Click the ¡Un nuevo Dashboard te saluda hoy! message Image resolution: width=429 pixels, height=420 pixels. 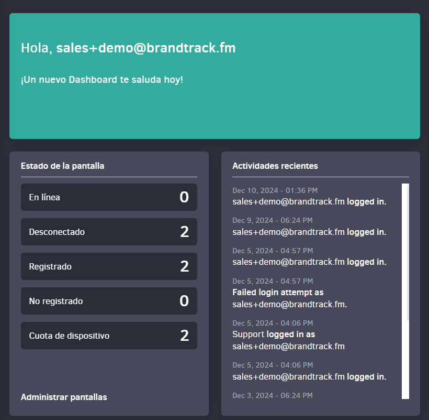click(x=102, y=80)
